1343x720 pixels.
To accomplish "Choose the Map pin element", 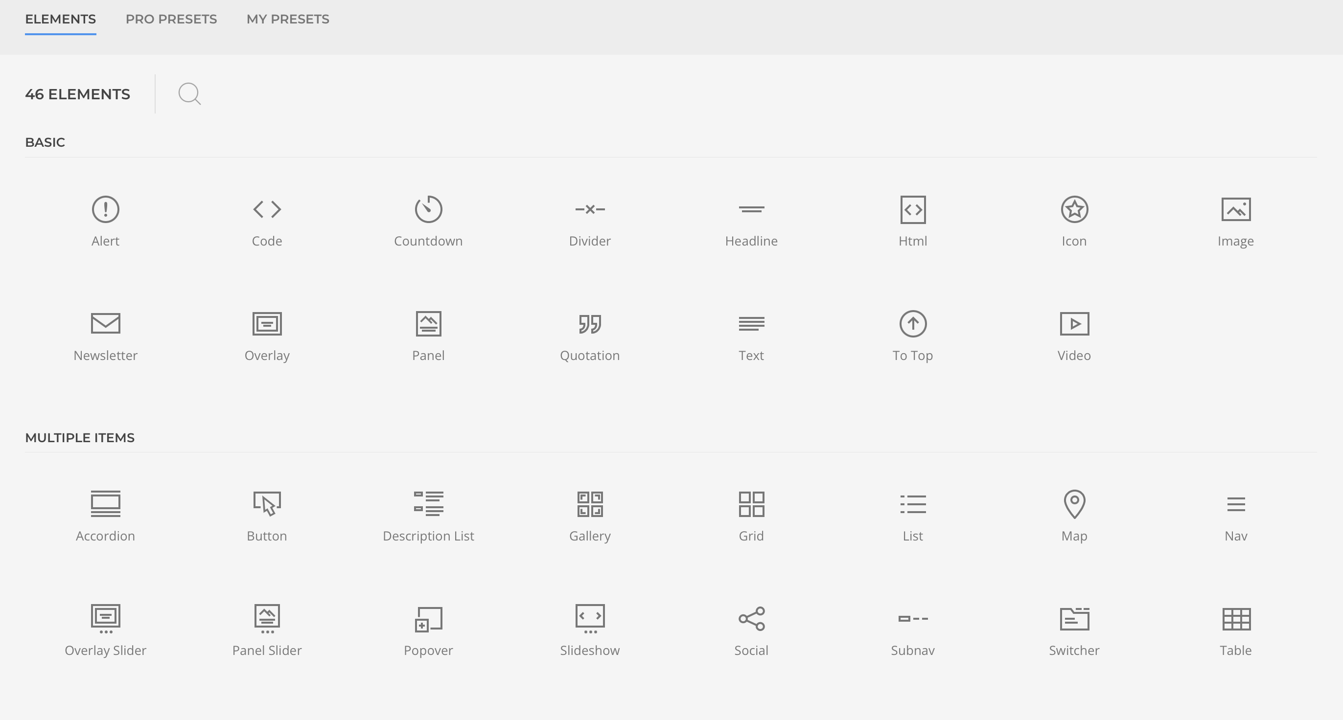I will click(1074, 504).
